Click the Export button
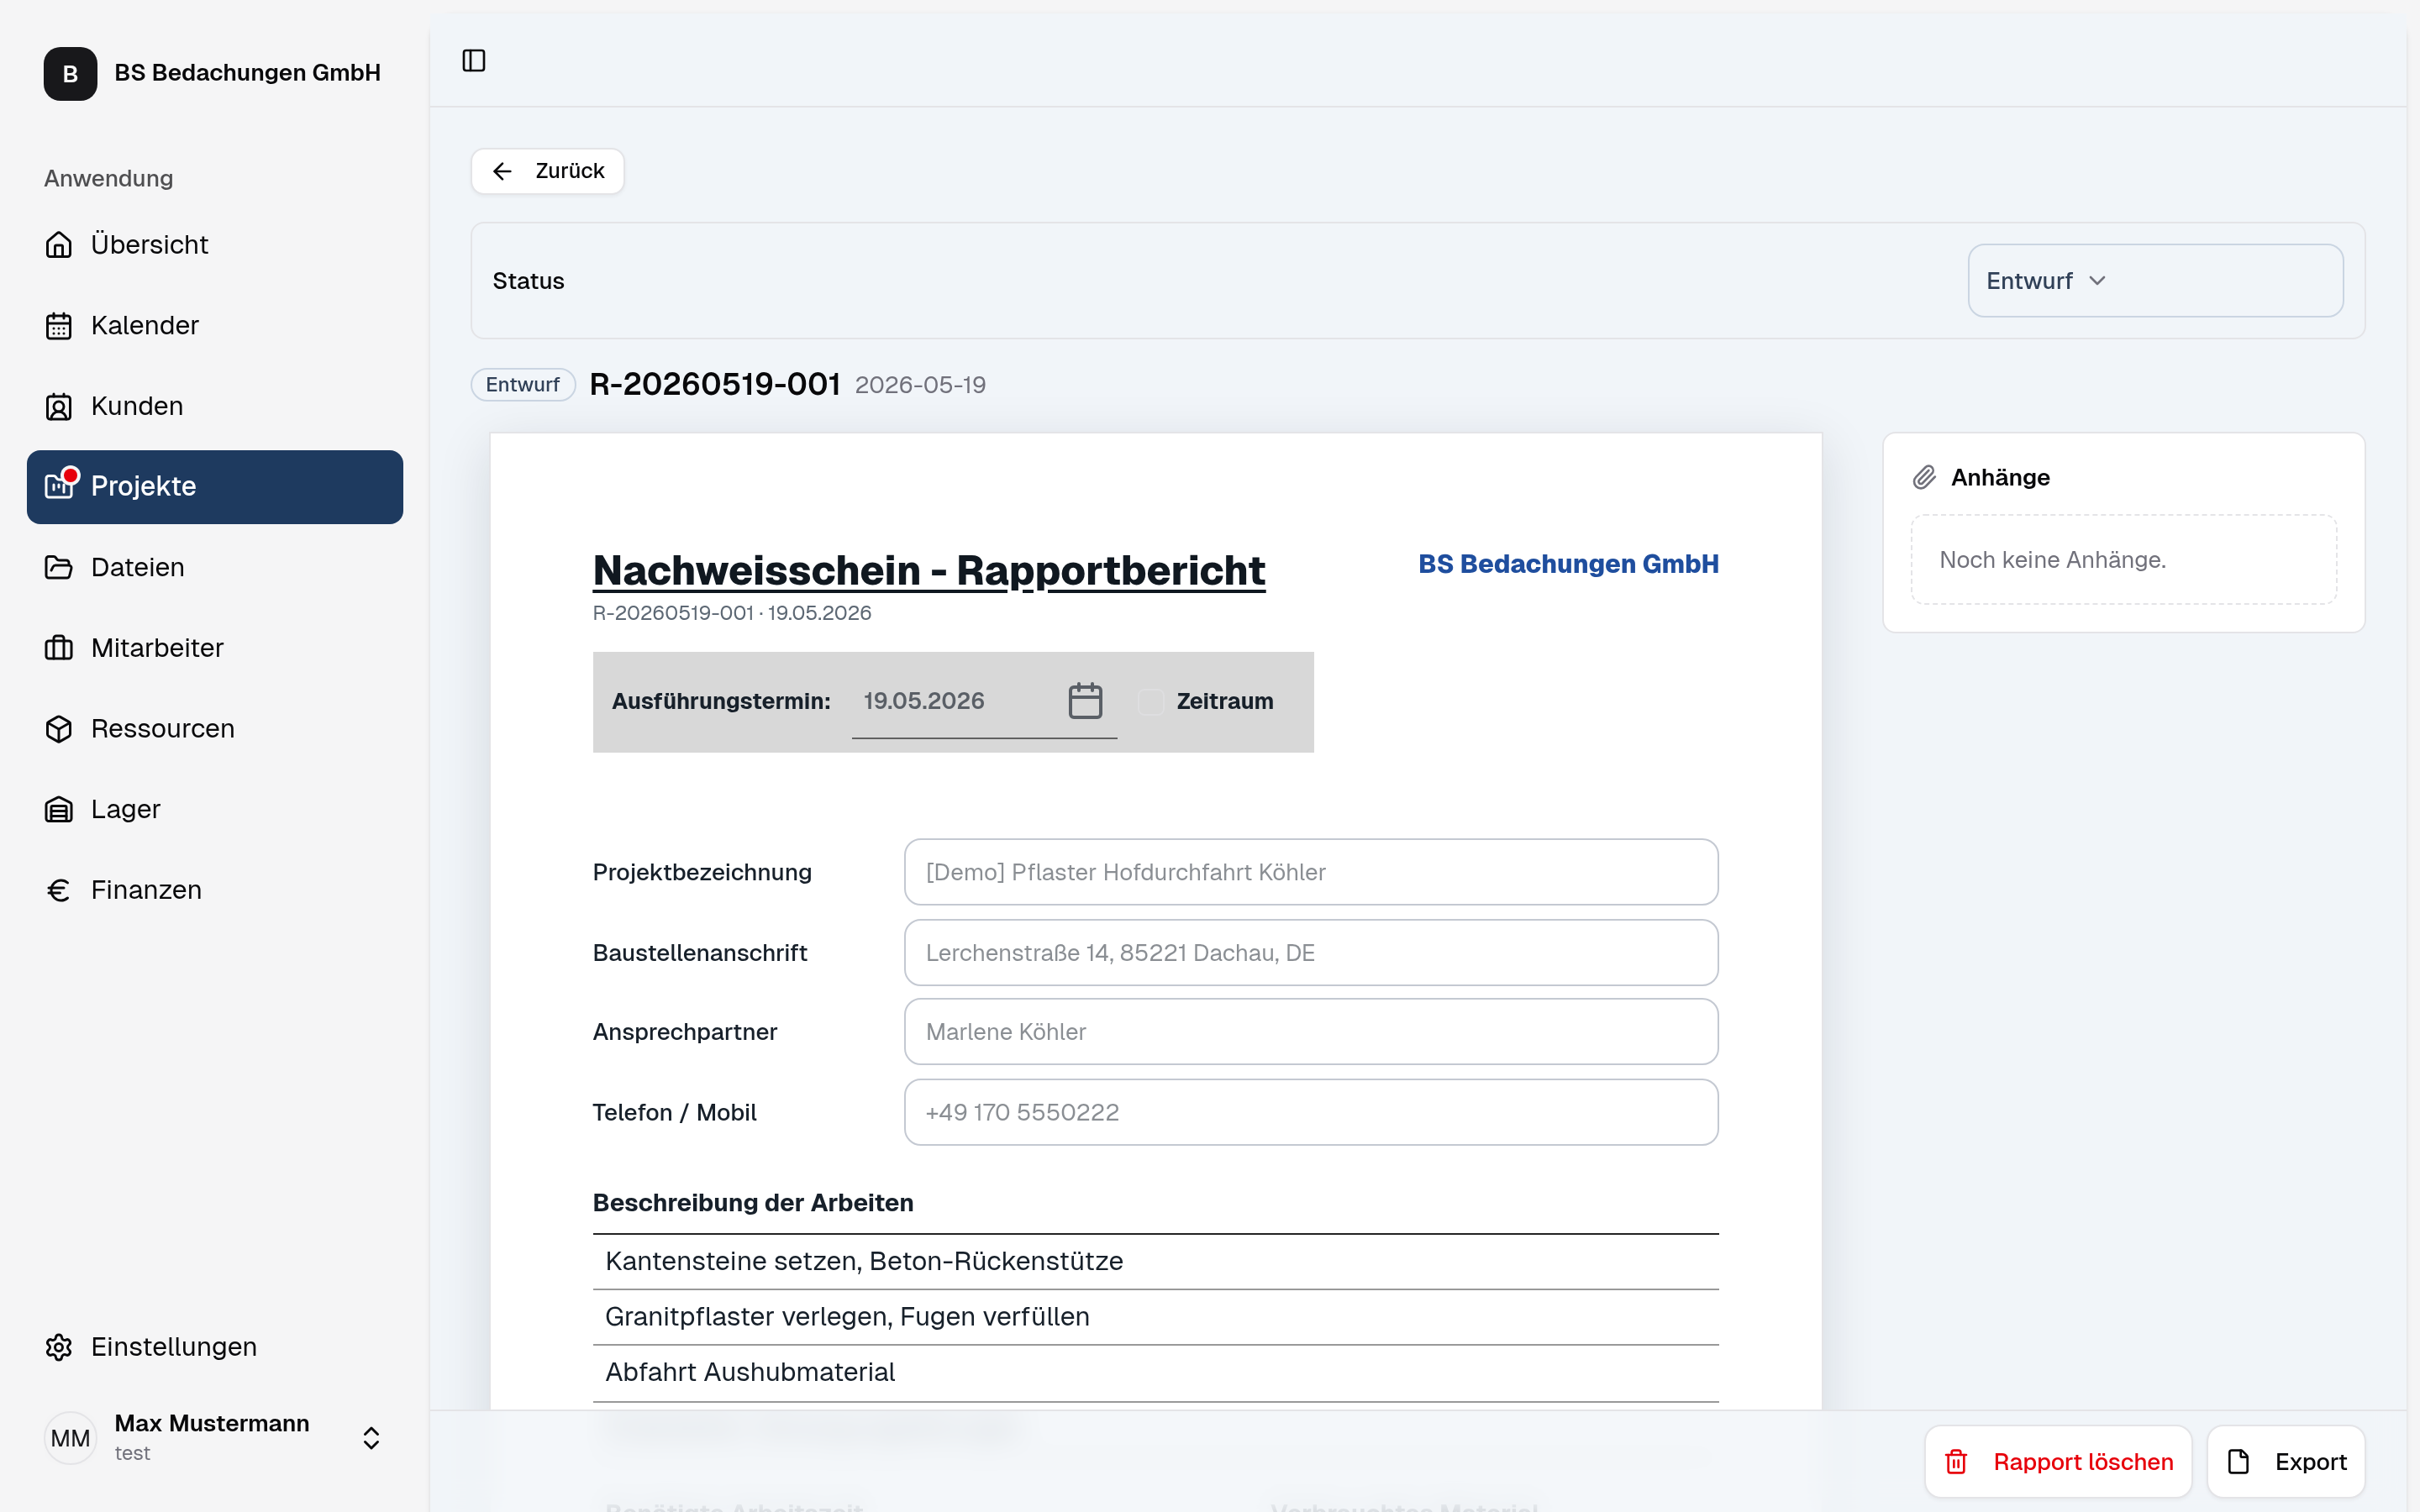2420x1512 pixels. pos(2286,1462)
